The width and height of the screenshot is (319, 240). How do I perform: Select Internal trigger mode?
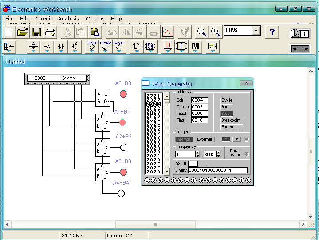(184, 139)
